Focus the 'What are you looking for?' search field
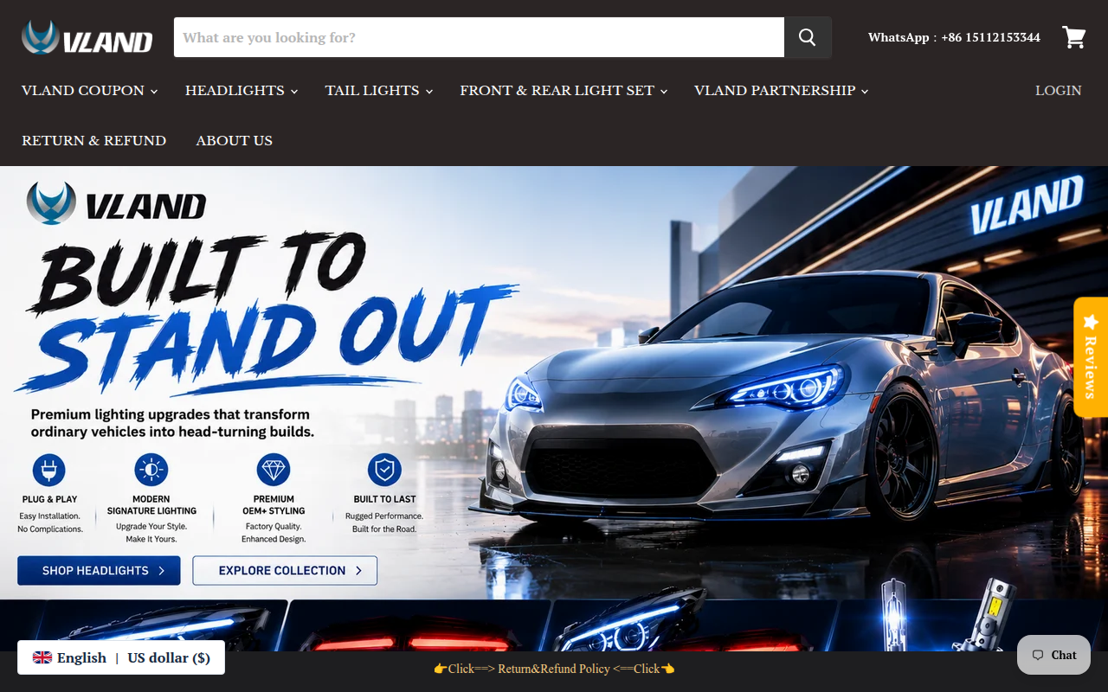Viewport: 1108px width, 692px height. 479,37
